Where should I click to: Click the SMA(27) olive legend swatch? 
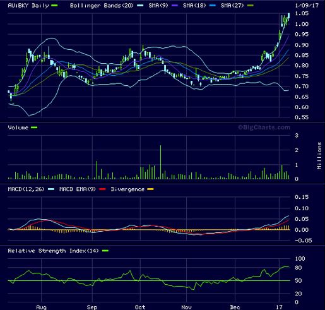[x=251, y=6]
